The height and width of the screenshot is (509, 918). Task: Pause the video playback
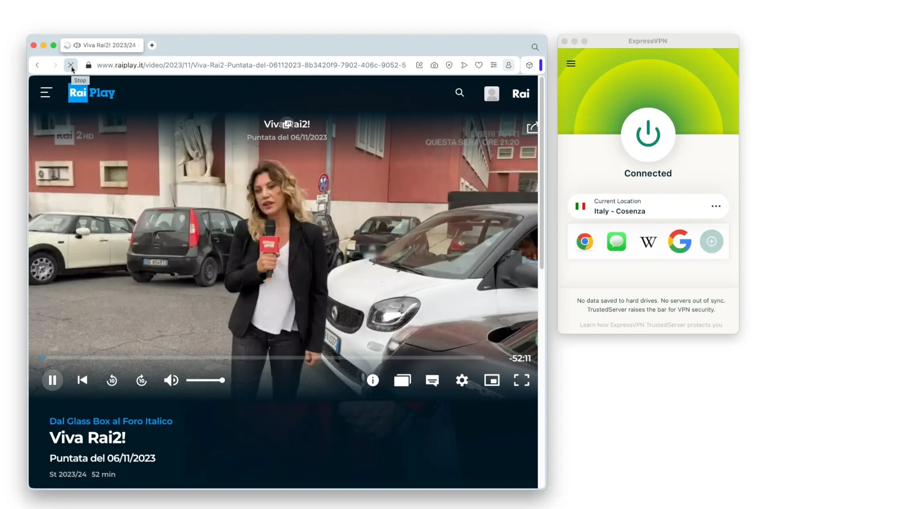tap(52, 380)
